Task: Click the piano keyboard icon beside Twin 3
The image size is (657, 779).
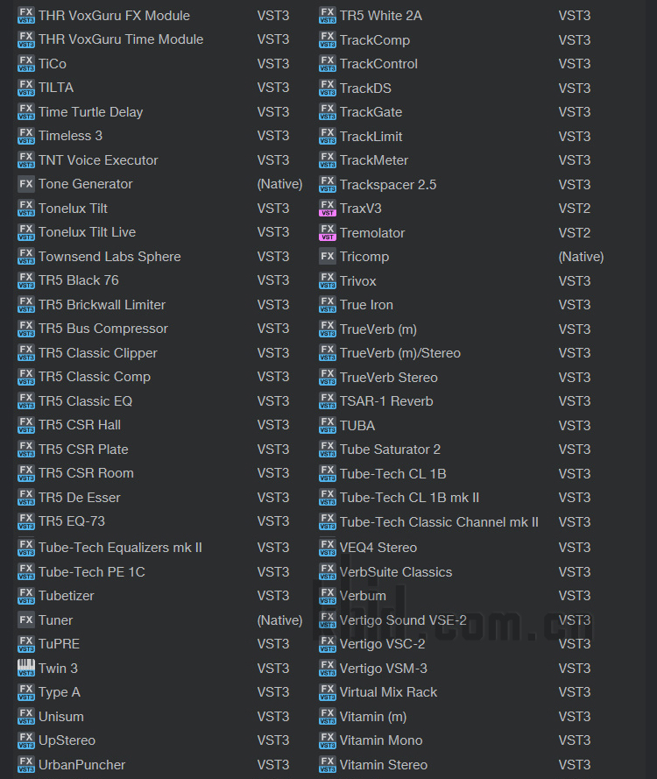Action: coord(25,669)
